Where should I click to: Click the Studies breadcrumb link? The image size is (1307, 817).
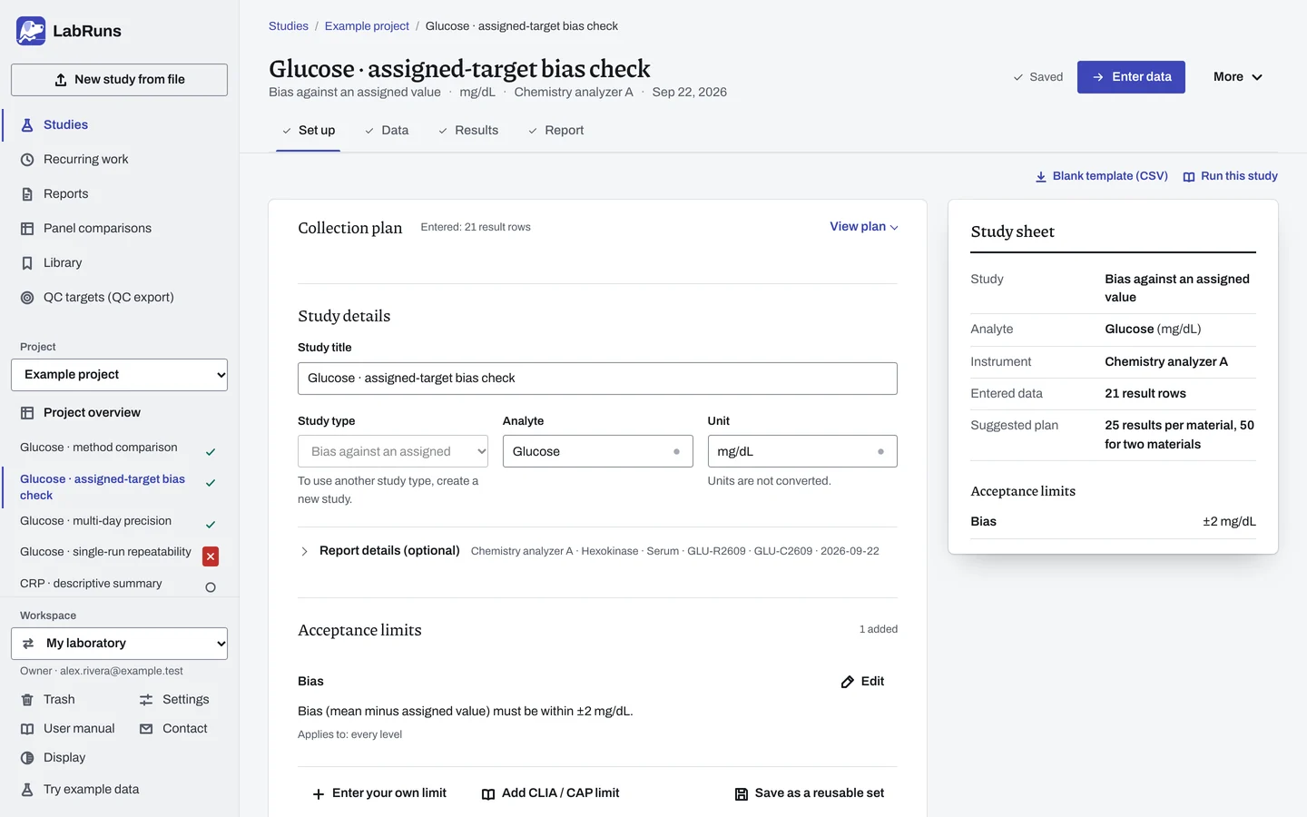[289, 26]
